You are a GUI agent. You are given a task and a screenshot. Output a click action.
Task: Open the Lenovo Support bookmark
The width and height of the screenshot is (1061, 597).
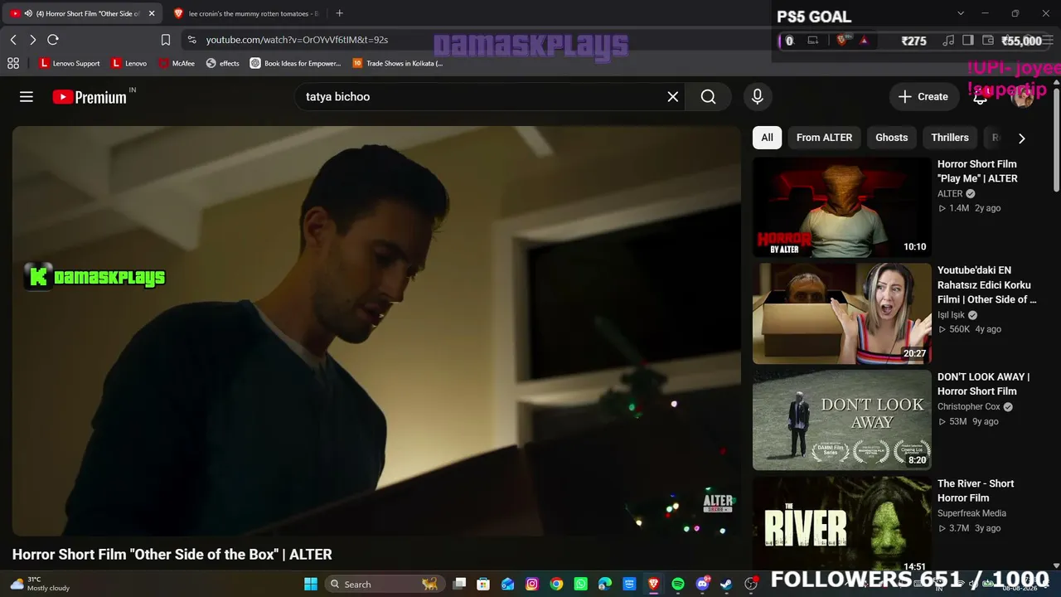pos(70,63)
